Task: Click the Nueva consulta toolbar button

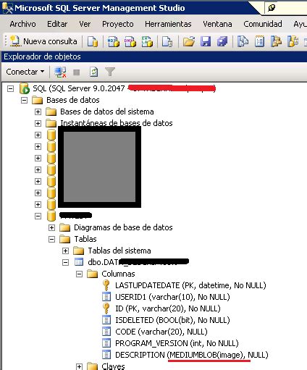Action: 43,41
